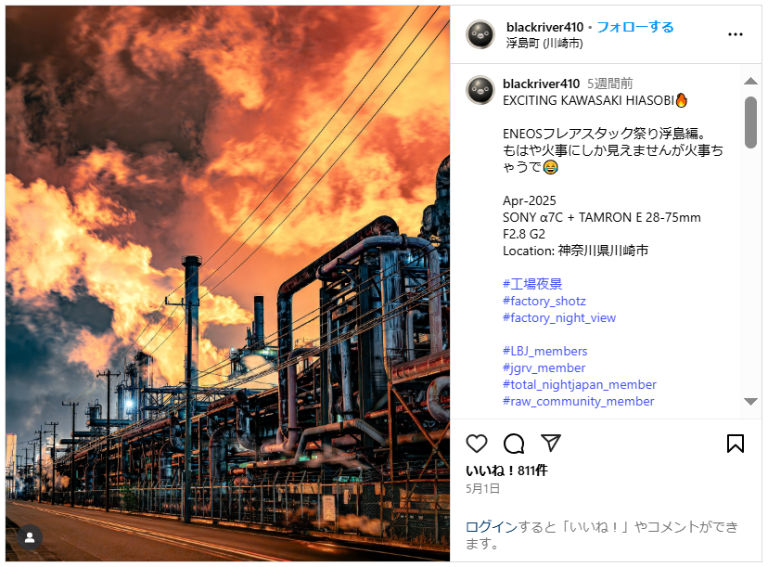Viewport: 768px width, 567px height.
Task: Open hashtag #工場夜景
Action: pos(532,284)
